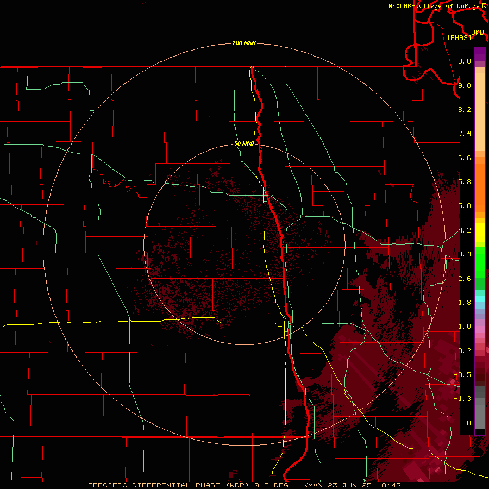Viewport: 489px width, 489px height.
Task: Click the 'TH' threshold label on legend
Action: click(x=467, y=423)
